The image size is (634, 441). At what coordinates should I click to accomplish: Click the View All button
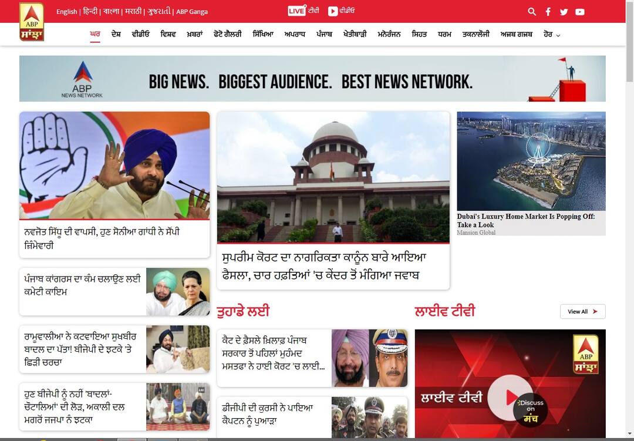[x=582, y=312]
